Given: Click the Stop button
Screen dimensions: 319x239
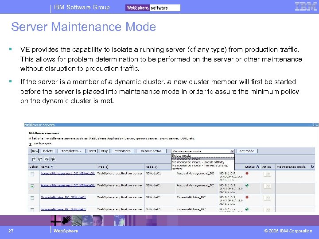Looking at the screenshot, I should tap(105, 151).
